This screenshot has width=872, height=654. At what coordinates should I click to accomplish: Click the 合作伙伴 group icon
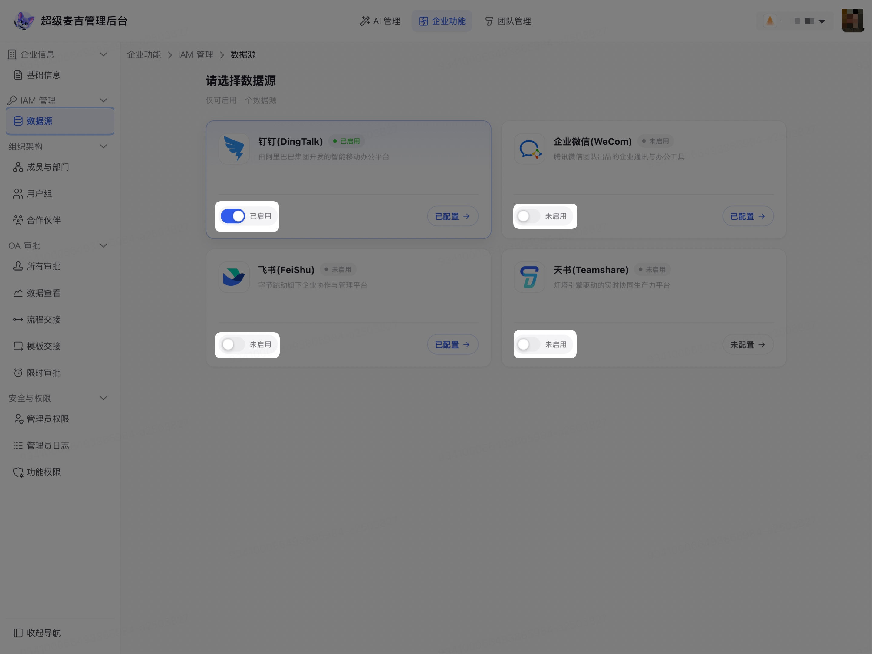click(x=18, y=220)
